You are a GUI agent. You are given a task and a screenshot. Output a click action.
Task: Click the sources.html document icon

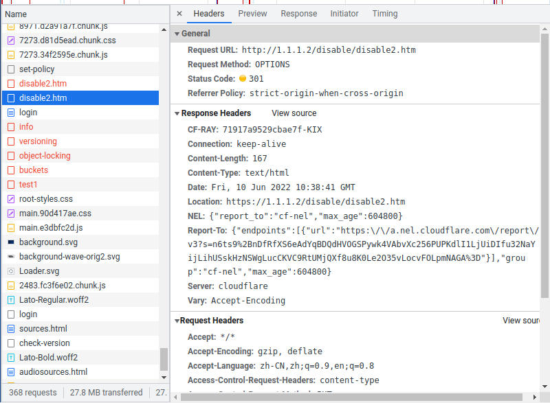coord(11,329)
